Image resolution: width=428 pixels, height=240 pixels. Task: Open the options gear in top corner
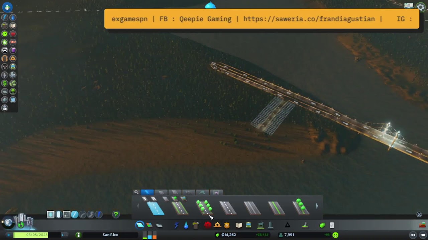421,7
